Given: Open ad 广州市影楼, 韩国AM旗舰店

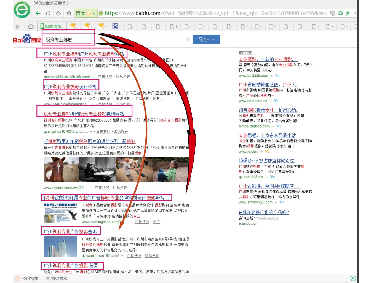Looking at the screenshot, I should point(269,186).
